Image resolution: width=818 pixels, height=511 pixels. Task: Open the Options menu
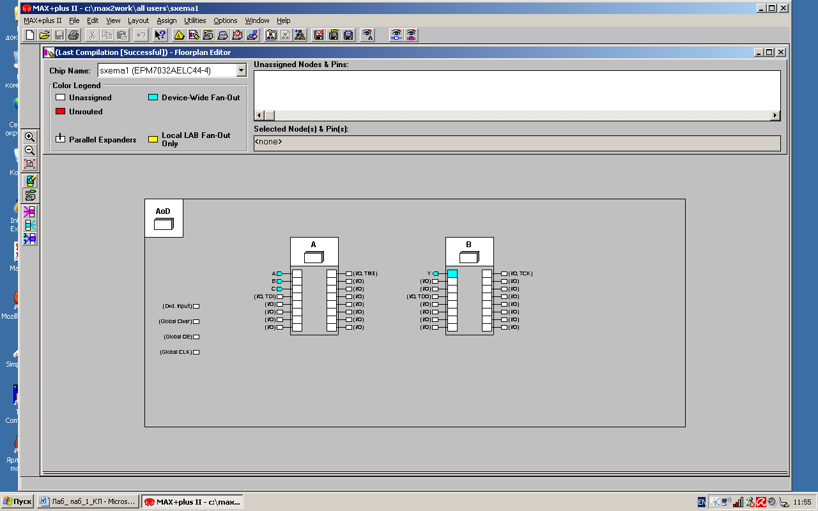tap(226, 20)
